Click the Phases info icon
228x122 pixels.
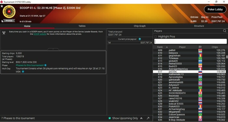tap(45, 65)
